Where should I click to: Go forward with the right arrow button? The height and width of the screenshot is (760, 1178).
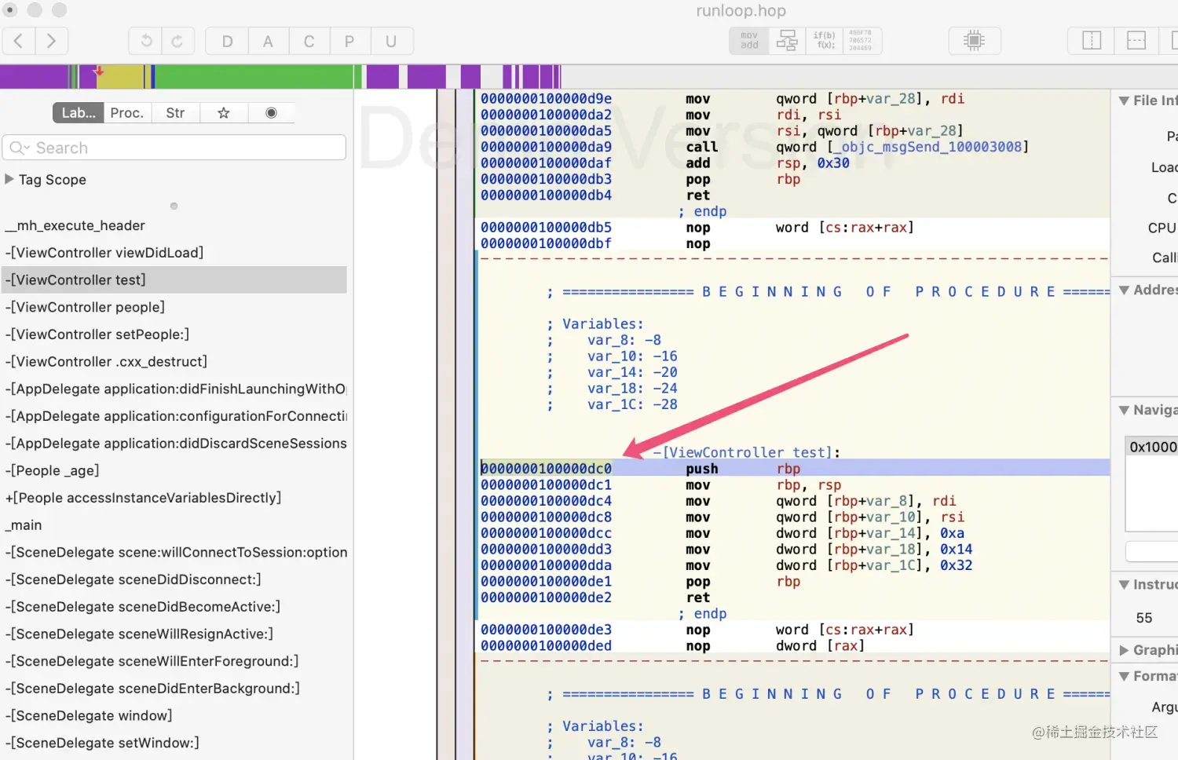tap(52, 41)
